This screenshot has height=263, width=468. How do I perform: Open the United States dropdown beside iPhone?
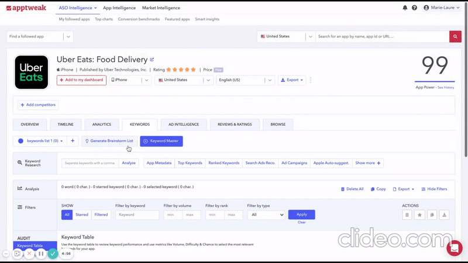tap(184, 80)
